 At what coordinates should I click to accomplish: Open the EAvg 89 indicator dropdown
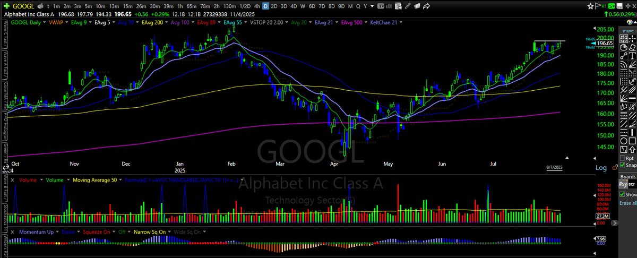pyautogui.click(x=220, y=23)
